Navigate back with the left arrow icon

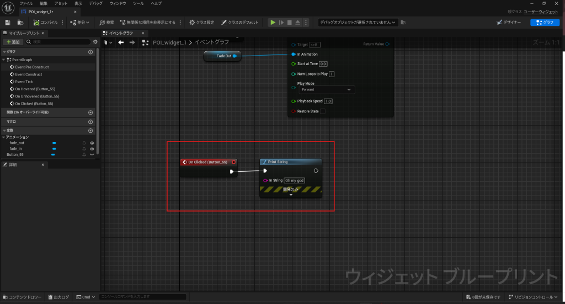coord(121,42)
